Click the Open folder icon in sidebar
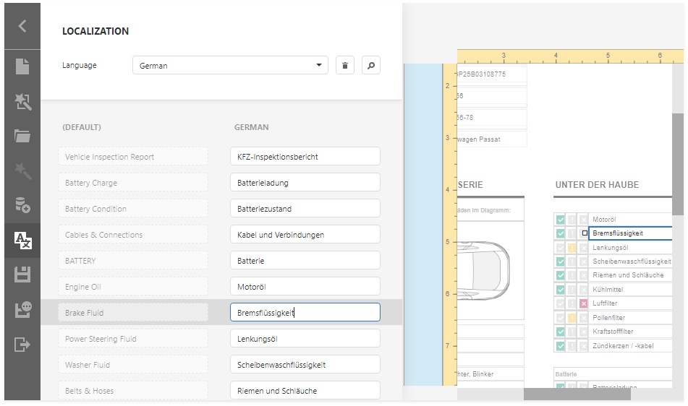 pos(22,136)
